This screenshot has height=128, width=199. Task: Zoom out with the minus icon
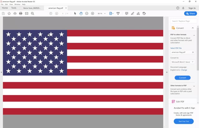point(87,13)
